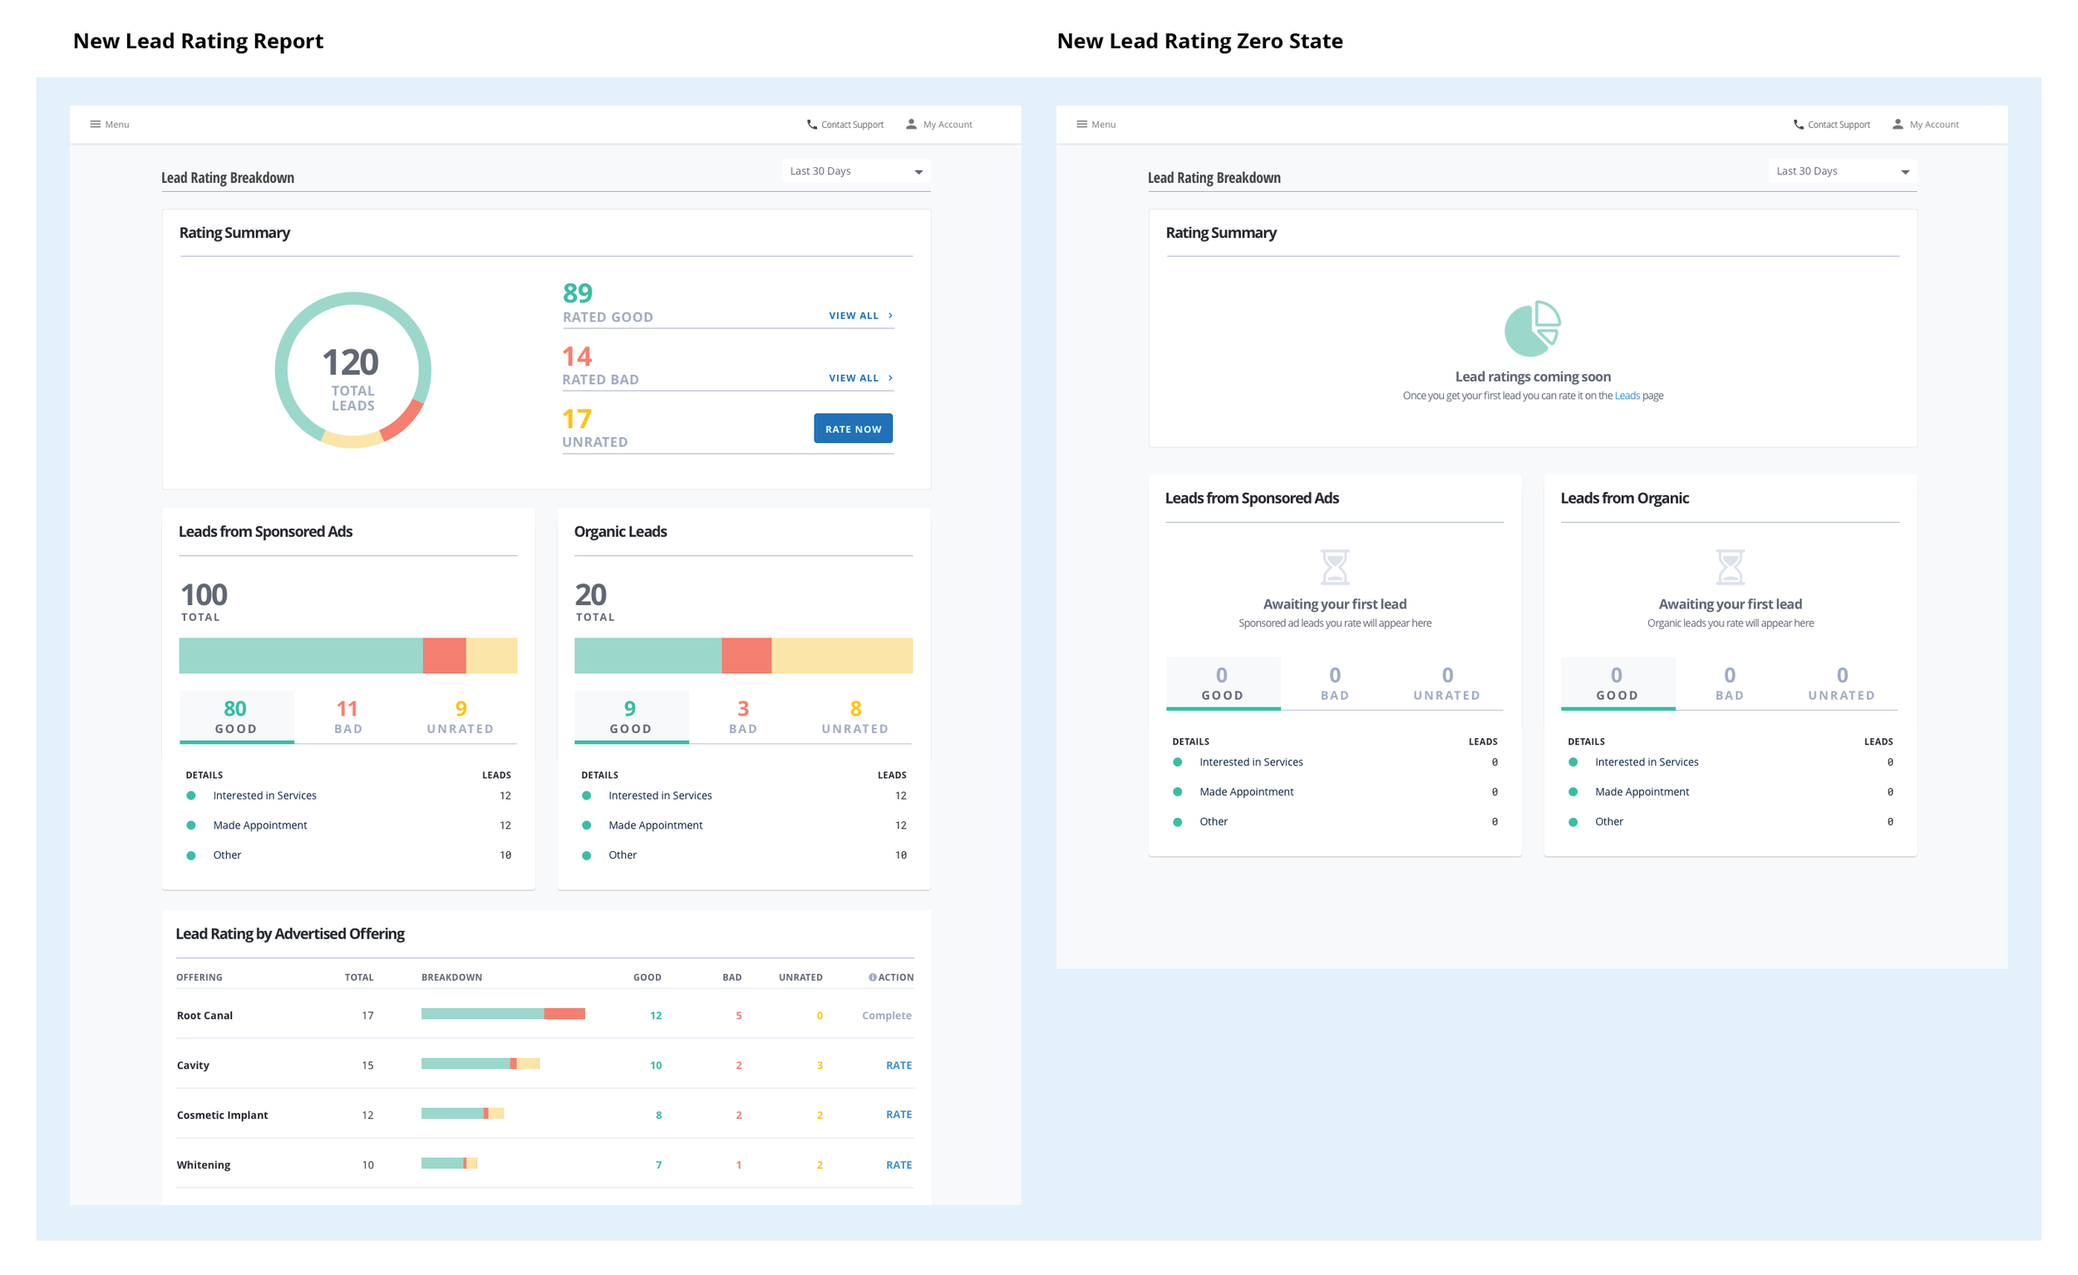Click the Contact Support phone icon in the Zero State screen
This screenshot has height=1275, width=2078.
click(1799, 124)
